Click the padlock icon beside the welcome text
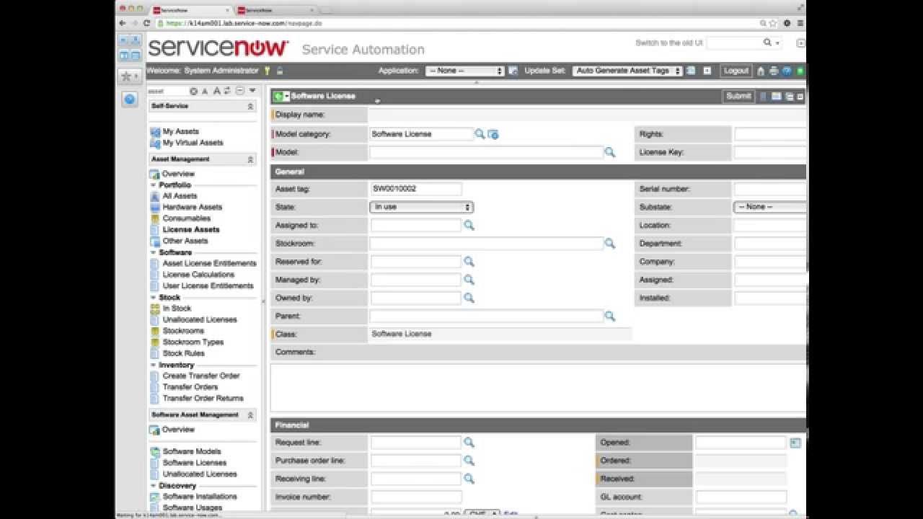923x519 pixels. click(x=280, y=71)
